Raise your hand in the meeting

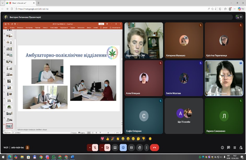click(139, 147)
